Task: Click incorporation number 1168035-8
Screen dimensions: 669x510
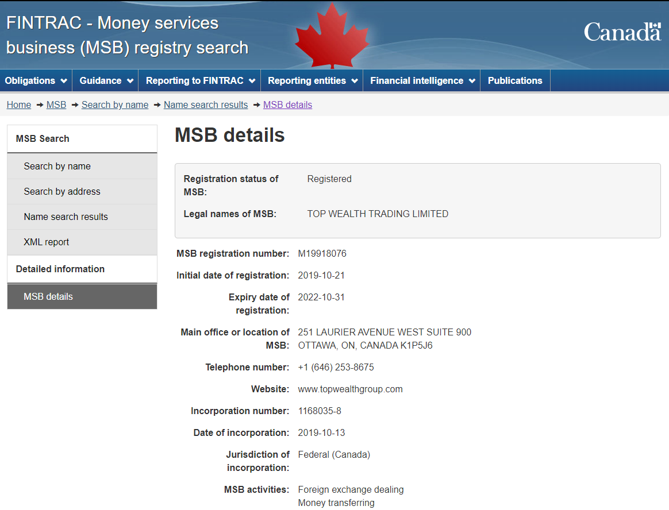Action: [320, 411]
